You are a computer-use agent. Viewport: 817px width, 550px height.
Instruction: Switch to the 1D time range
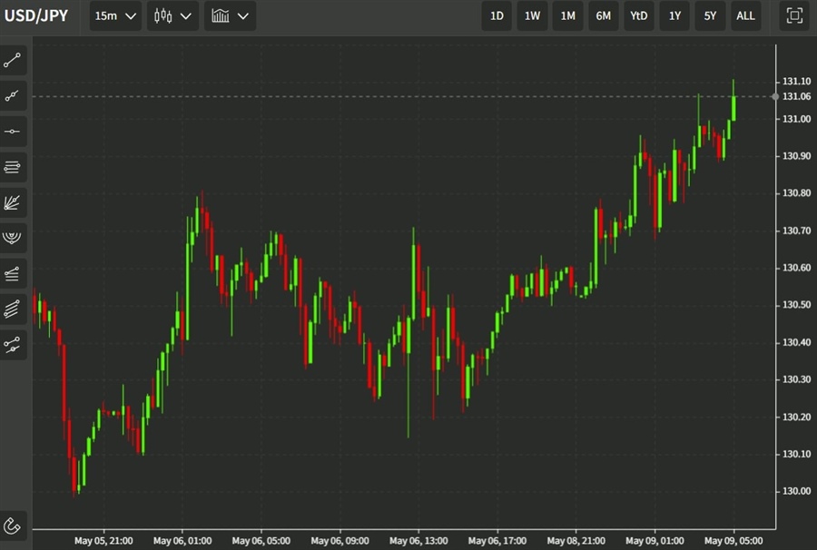pyautogui.click(x=497, y=15)
